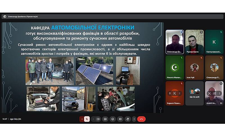Open audio settings arrow beside microphone

(82, 119)
